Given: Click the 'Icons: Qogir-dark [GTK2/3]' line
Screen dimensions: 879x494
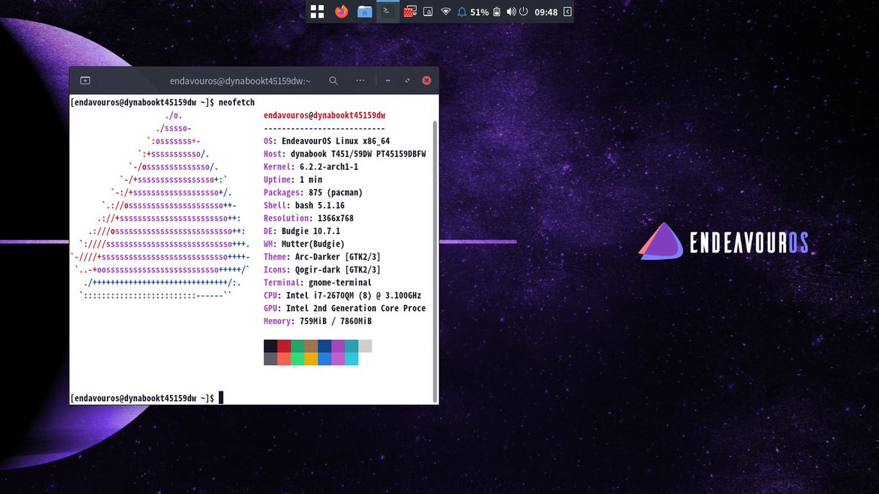Looking at the screenshot, I should pos(322,269).
